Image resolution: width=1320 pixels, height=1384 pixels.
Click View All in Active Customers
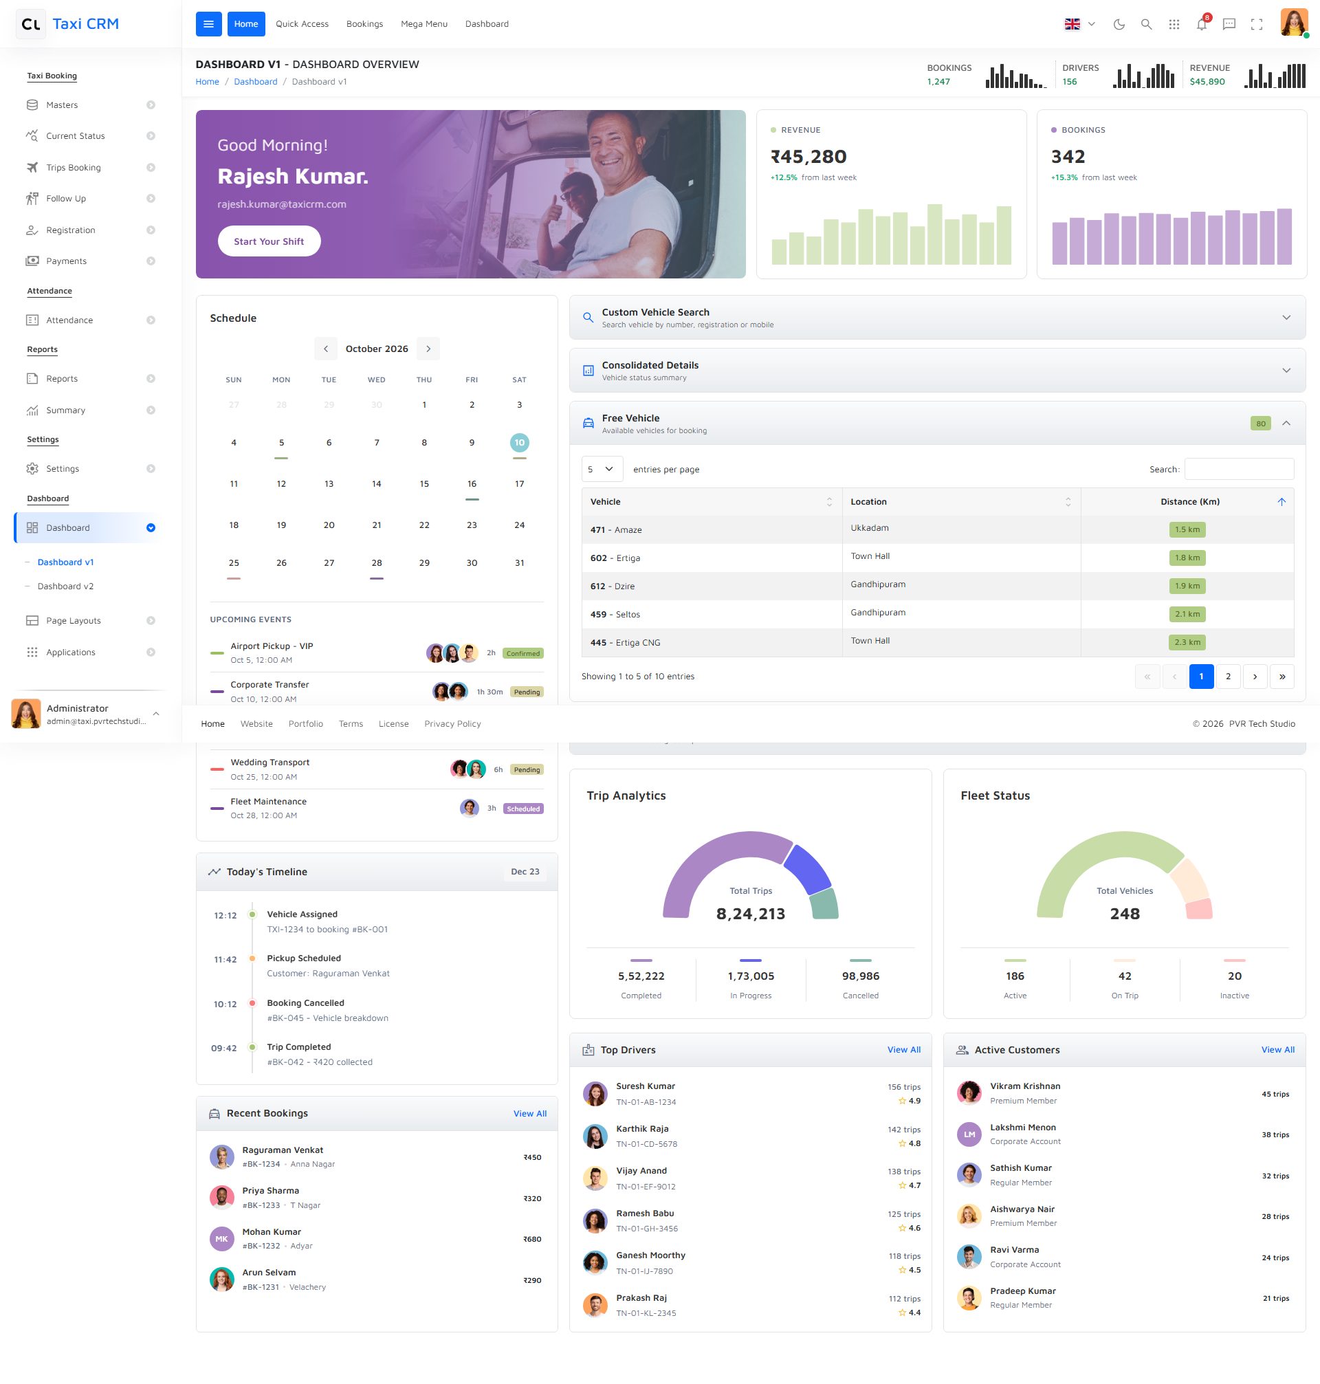1278,1050
